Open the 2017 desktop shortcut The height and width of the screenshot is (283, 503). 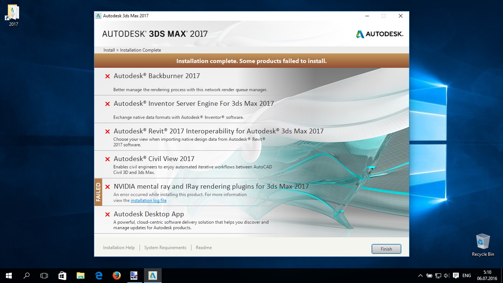point(13,15)
